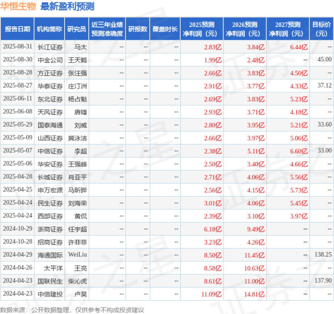This screenshot has height=314, width=334.
Task: Click 6.44亿 in the 2027 column
Action: tap(299, 47)
